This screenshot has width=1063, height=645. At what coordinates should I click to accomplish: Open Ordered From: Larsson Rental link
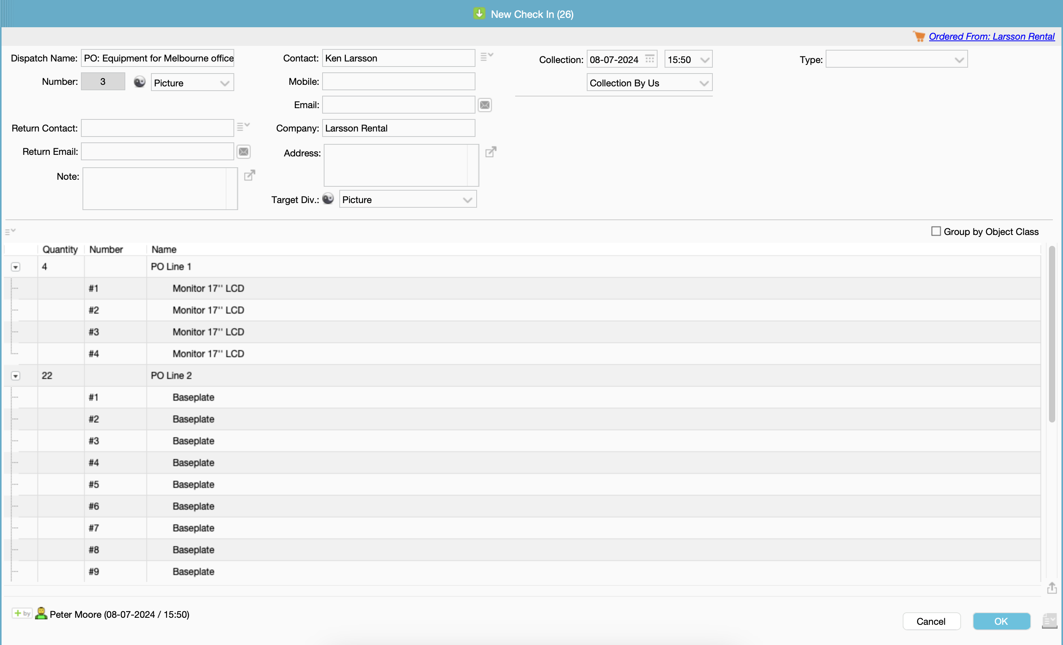click(x=991, y=37)
